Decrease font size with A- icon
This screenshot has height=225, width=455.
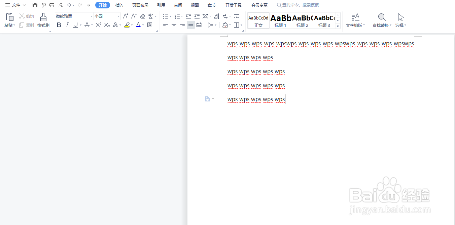tap(134, 16)
